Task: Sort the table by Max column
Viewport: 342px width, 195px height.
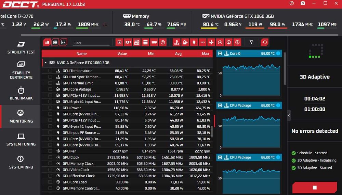Action: 206,54
